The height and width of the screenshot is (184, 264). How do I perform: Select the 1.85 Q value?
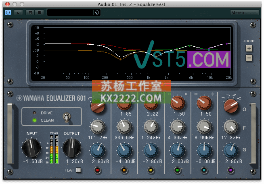[126, 114]
